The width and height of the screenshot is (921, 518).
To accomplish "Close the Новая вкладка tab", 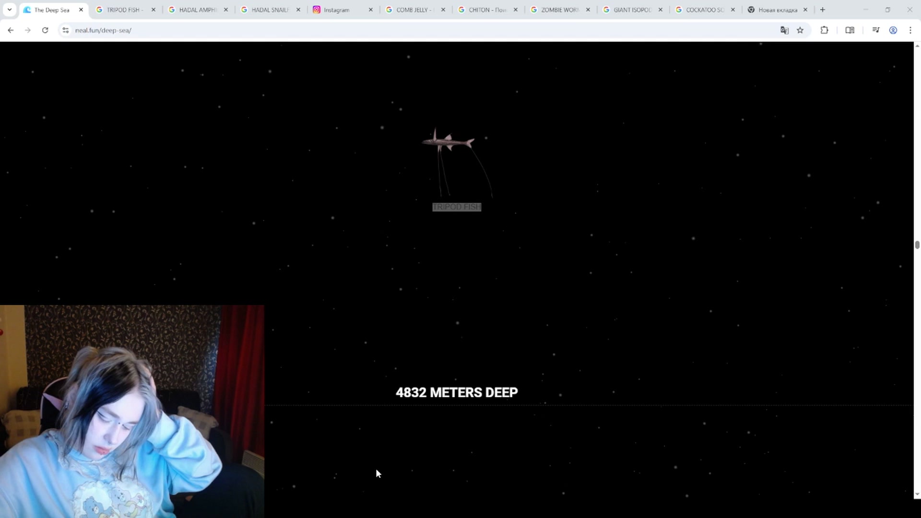I will (x=805, y=10).
